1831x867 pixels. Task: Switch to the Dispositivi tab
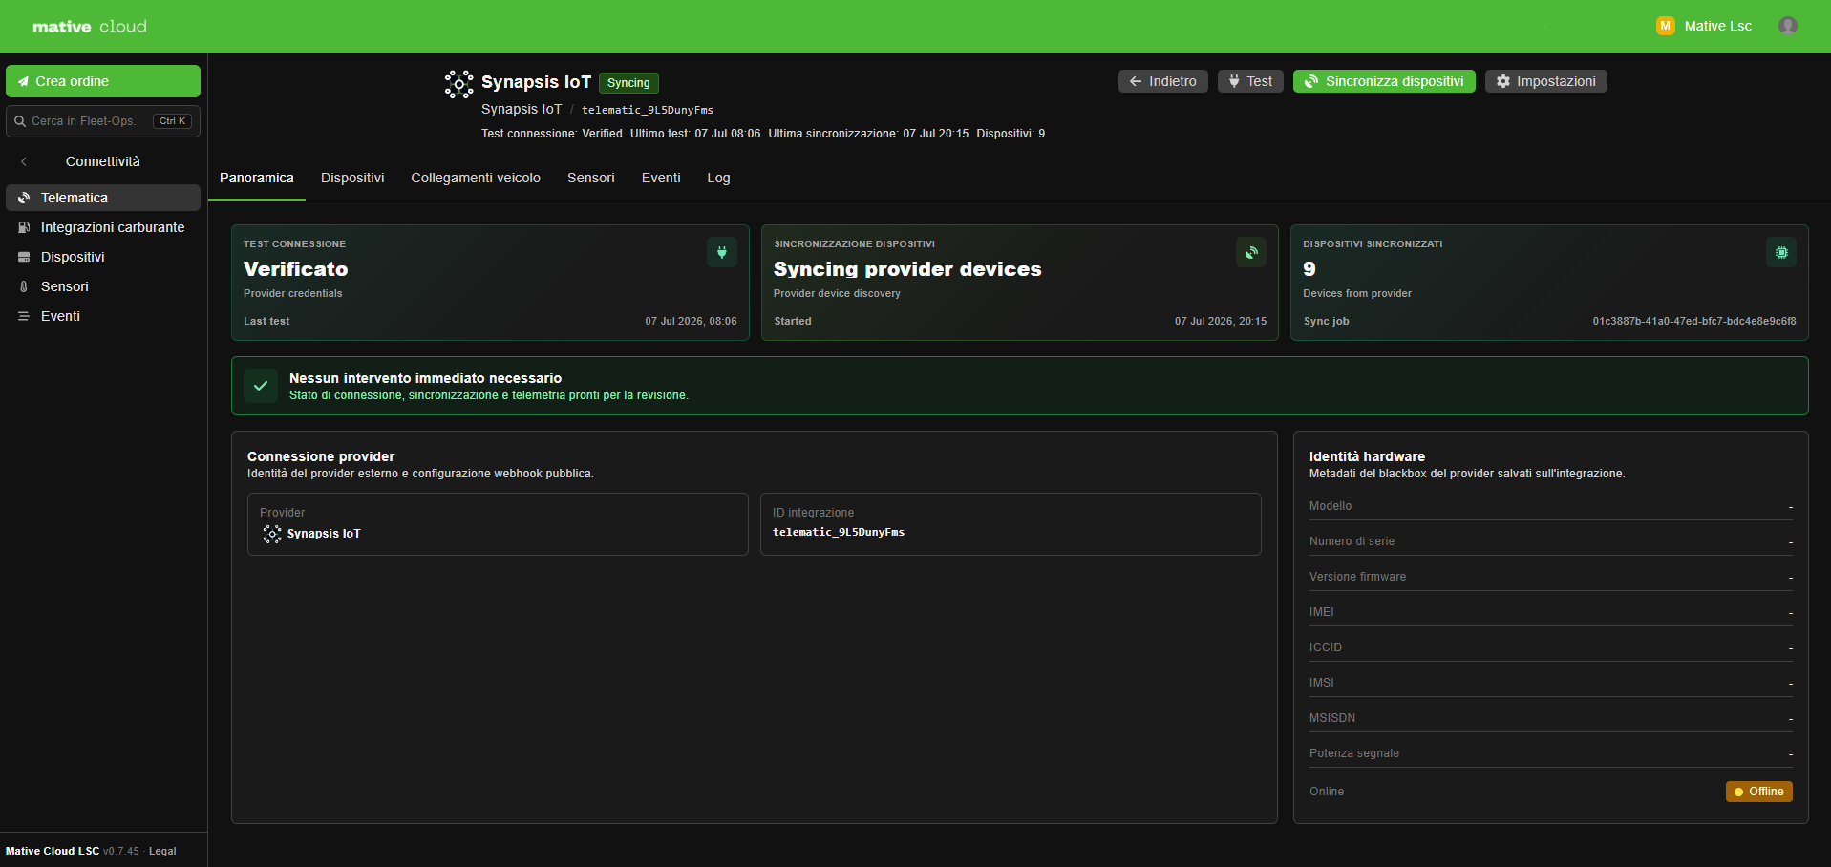352,178
